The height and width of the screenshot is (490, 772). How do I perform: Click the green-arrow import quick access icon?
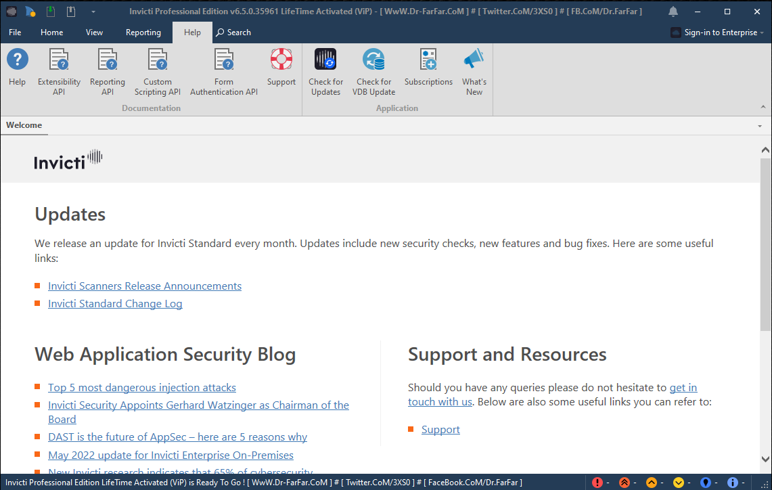(x=51, y=11)
